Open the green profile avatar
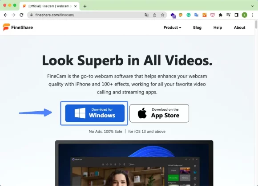 [x=245, y=15]
